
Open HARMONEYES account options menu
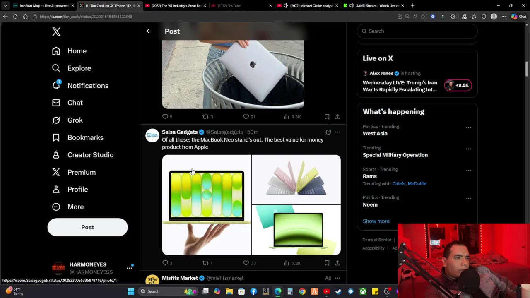pyautogui.click(x=129, y=268)
